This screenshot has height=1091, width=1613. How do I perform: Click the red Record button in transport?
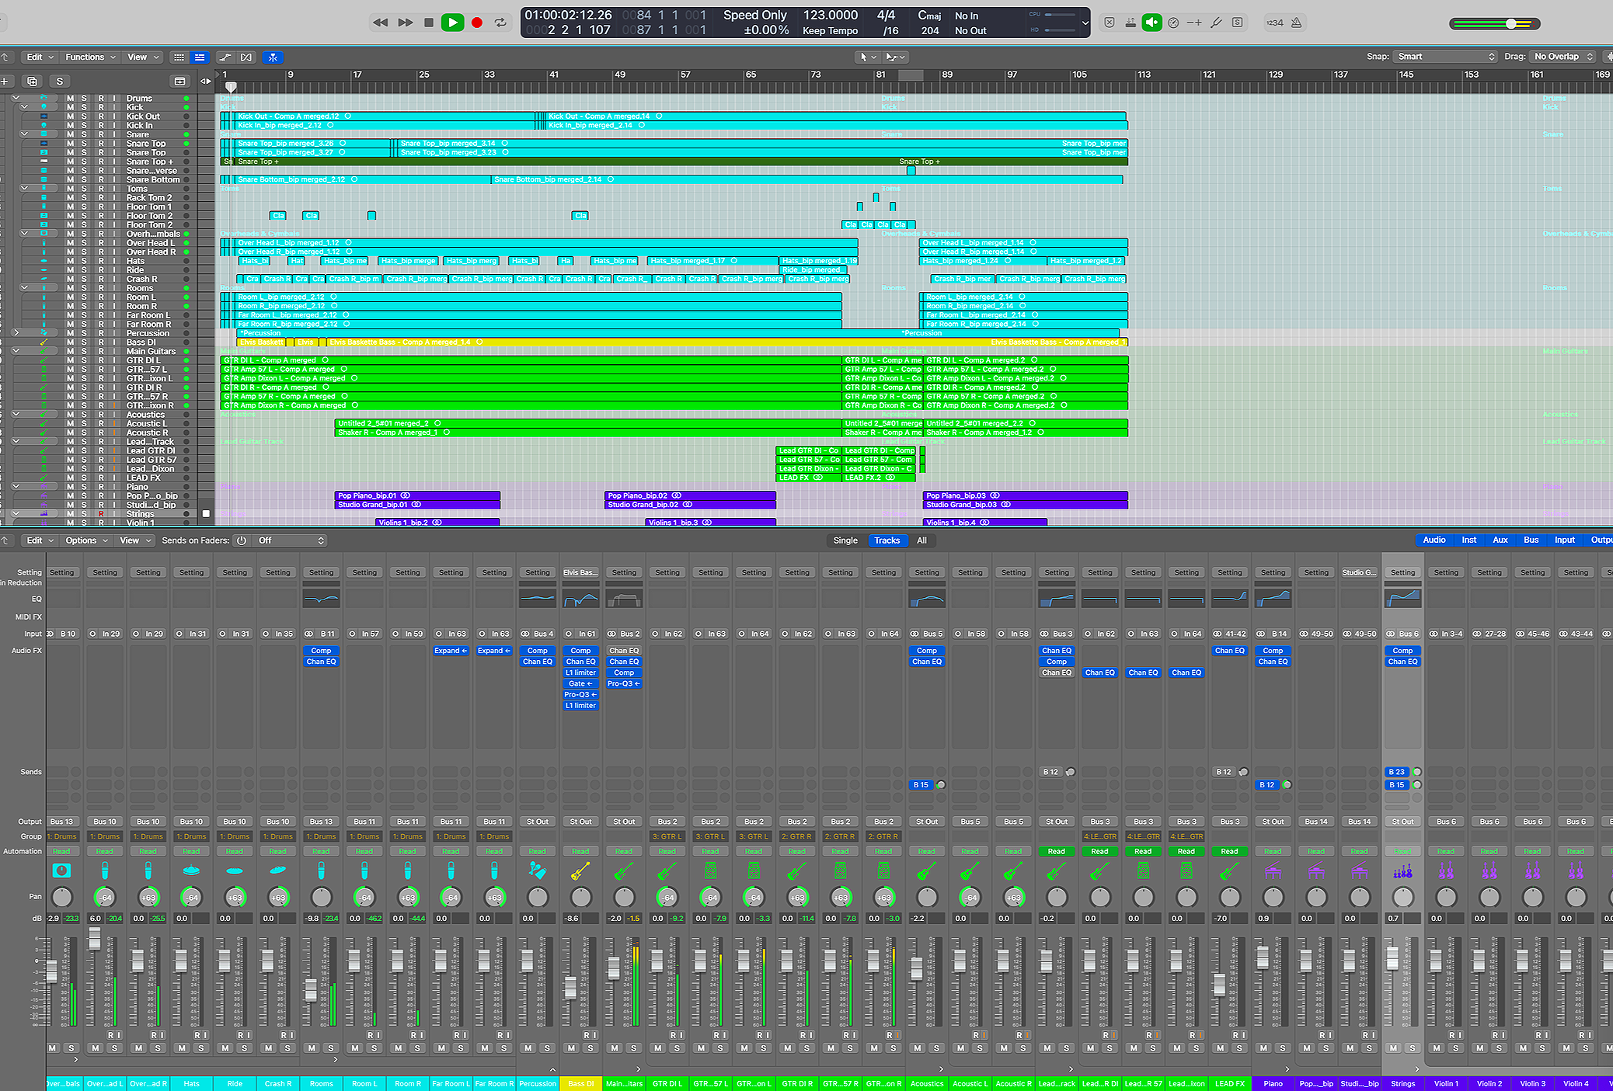pos(477,23)
